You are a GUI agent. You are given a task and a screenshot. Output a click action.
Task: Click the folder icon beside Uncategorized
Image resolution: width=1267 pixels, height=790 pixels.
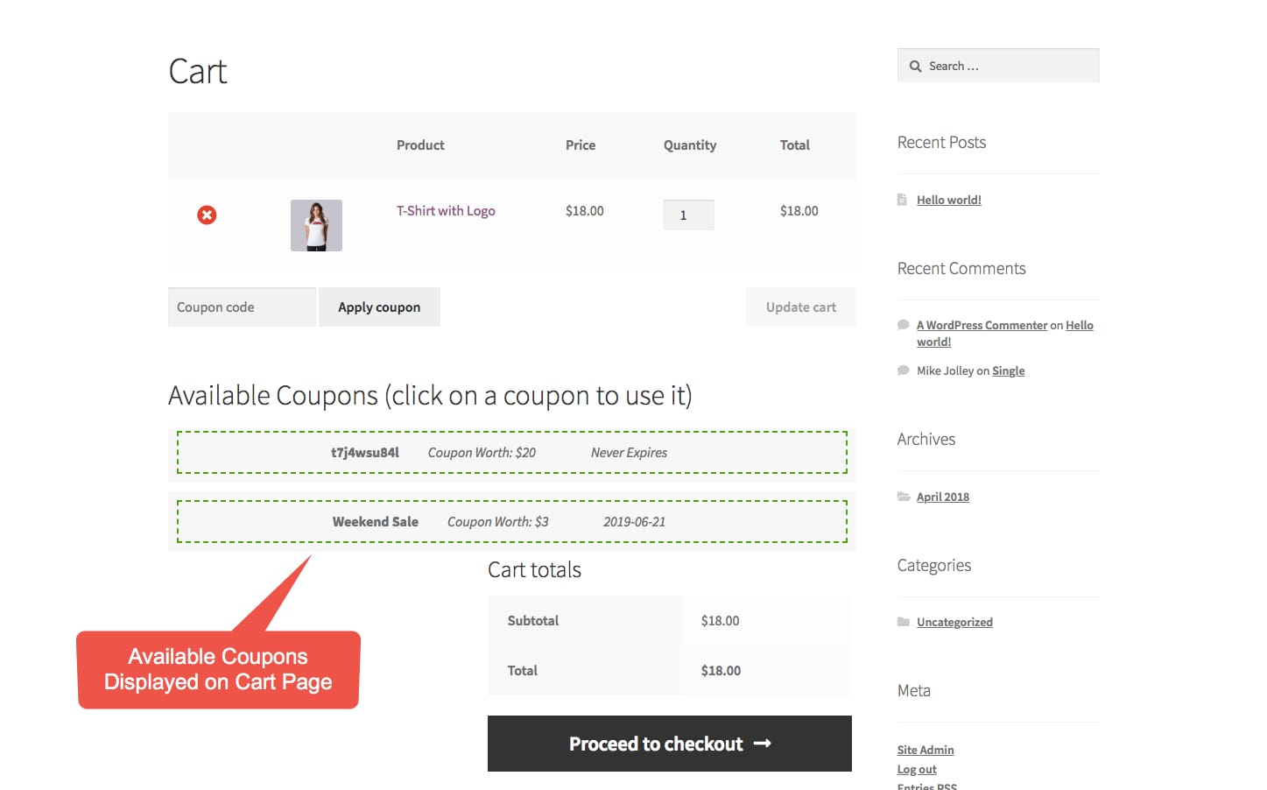point(903,622)
